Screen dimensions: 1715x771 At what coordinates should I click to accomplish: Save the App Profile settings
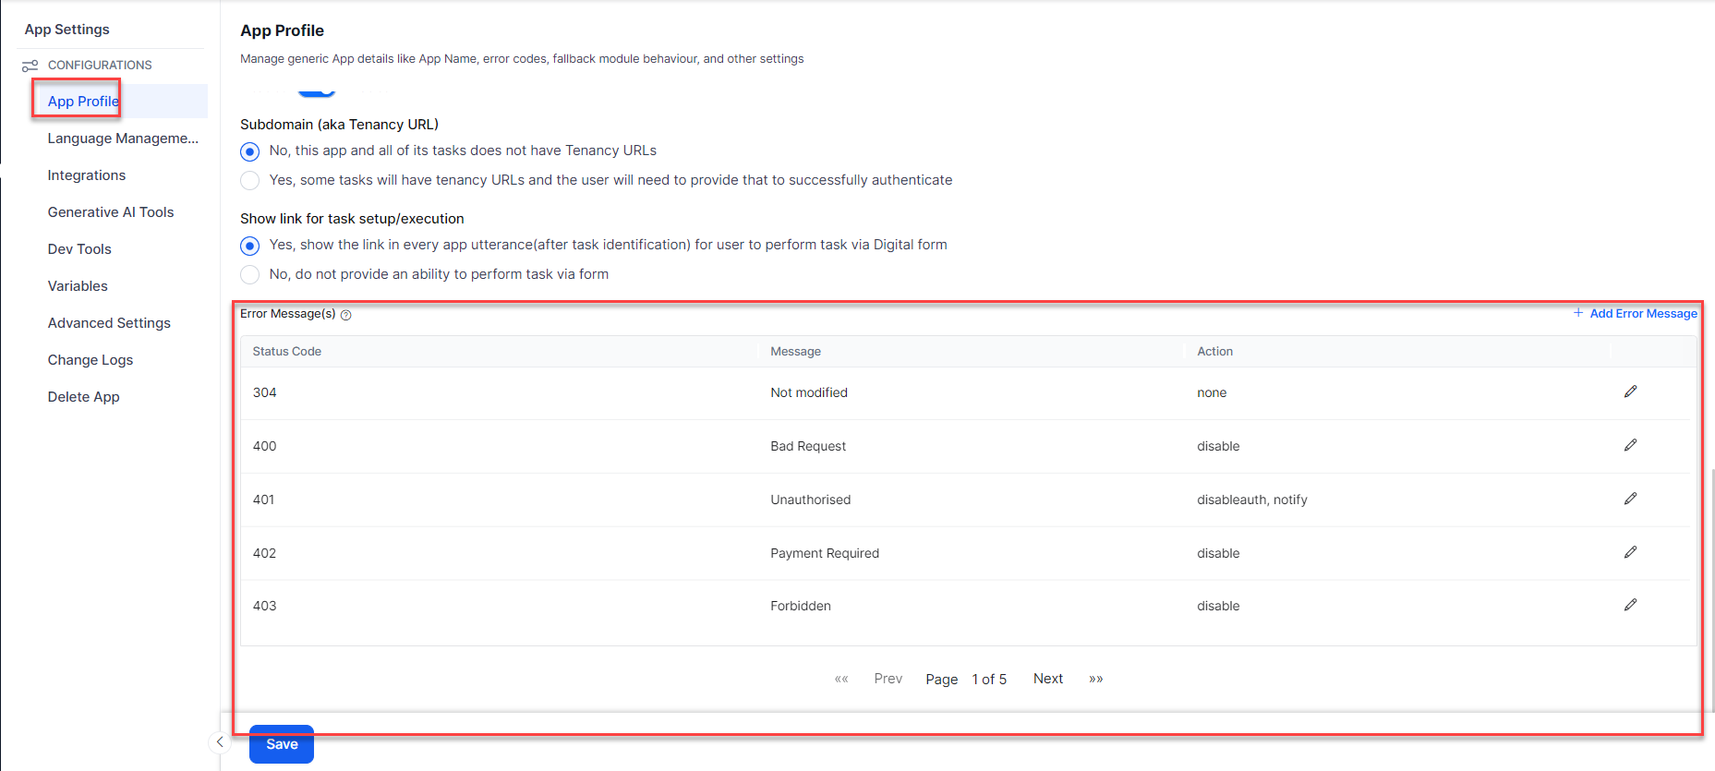pos(282,744)
